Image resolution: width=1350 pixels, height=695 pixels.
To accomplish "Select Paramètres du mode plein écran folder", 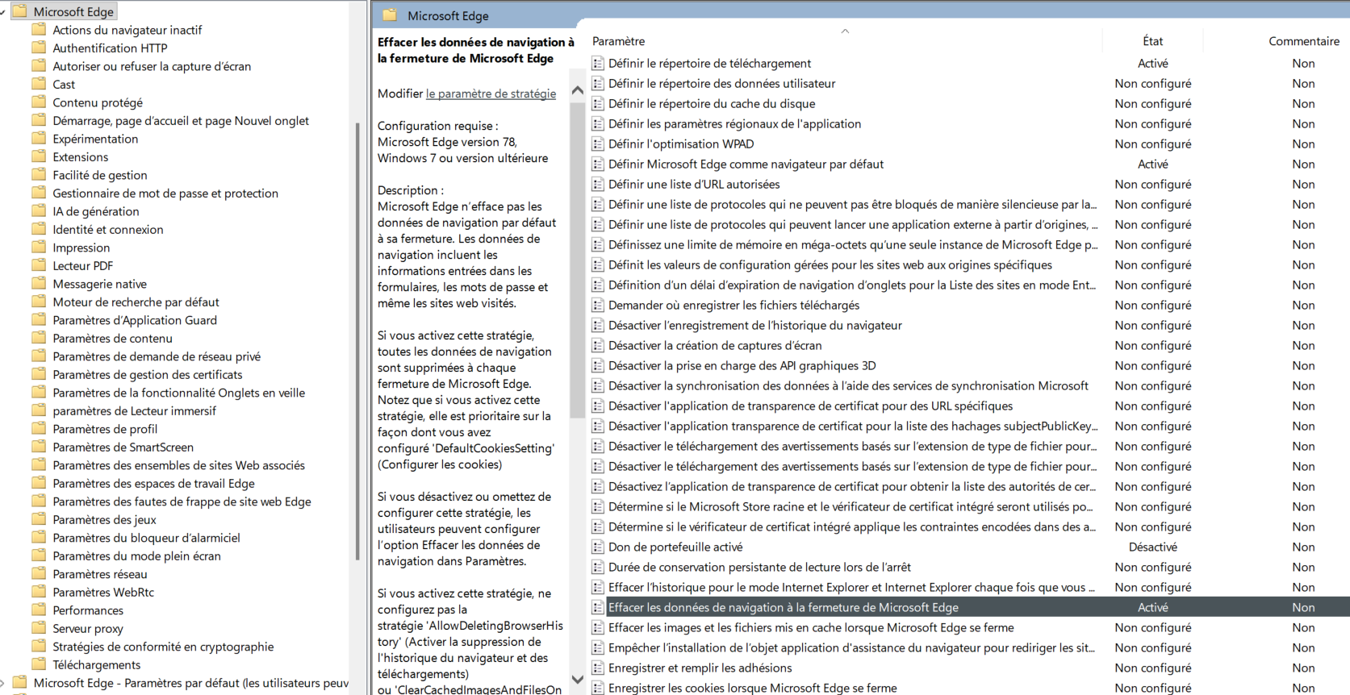I will pos(136,556).
